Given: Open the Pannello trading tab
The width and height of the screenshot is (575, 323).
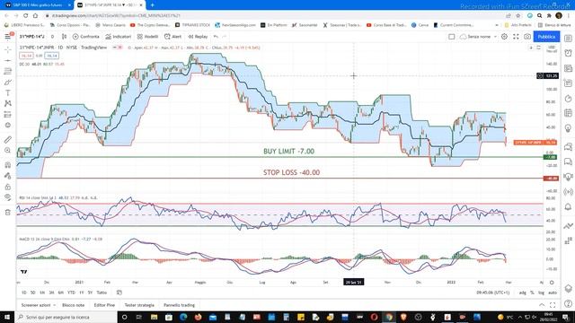Looking at the screenshot, I should coord(179,305).
